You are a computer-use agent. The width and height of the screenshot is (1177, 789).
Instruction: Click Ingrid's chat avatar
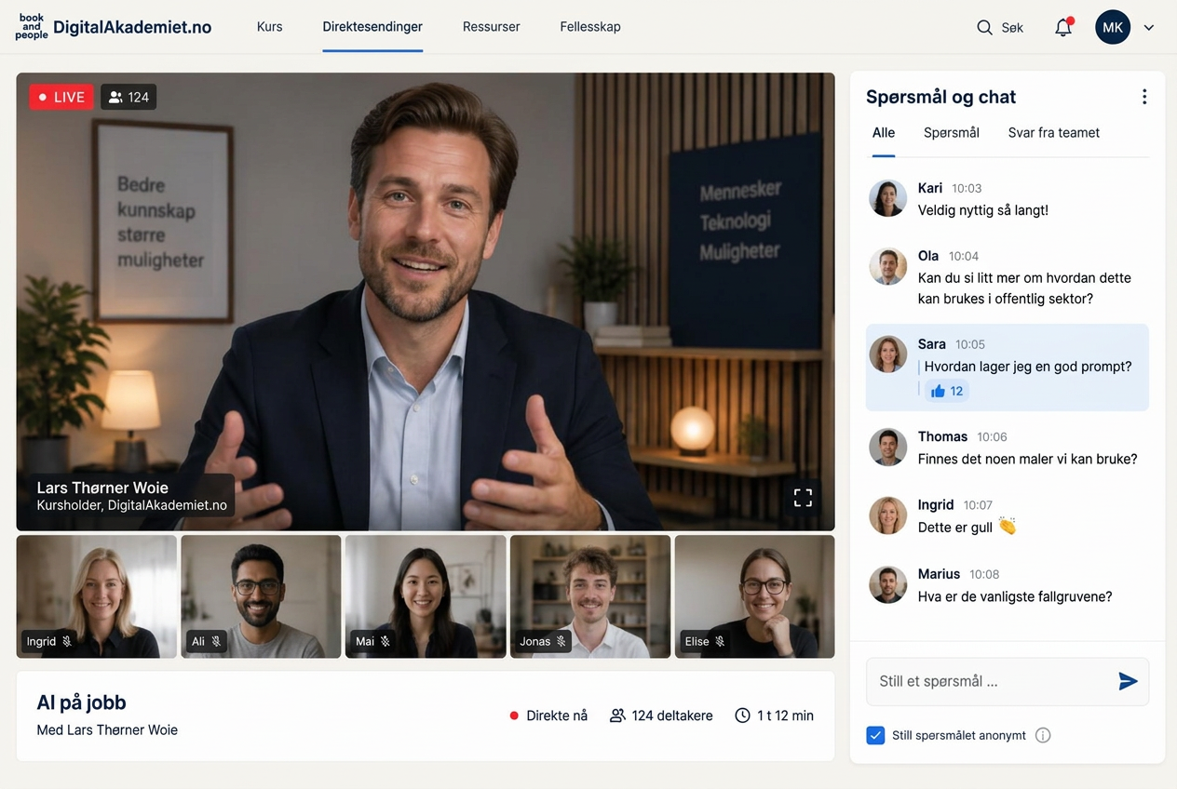coord(888,515)
